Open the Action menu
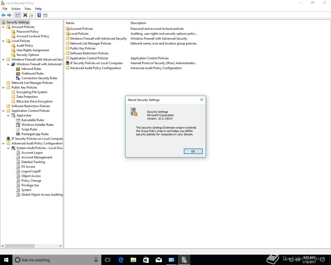The height and width of the screenshot is (265, 331). [x=16, y=9]
